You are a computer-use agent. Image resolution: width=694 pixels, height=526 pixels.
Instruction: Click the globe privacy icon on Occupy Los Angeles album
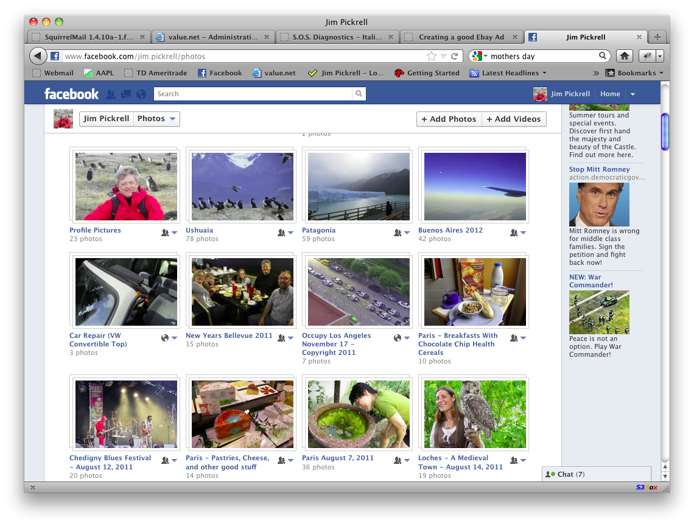click(x=399, y=337)
